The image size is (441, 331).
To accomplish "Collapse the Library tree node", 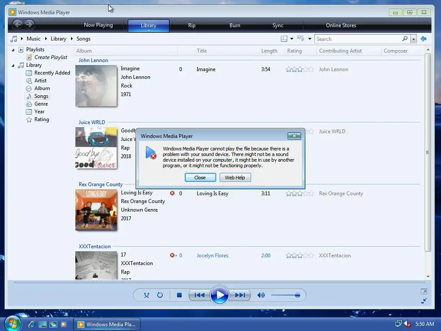I will [13, 66].
